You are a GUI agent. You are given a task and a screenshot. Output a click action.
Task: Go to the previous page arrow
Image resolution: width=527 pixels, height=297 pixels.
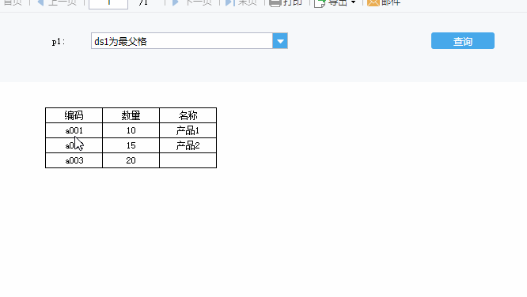tap(40, 2)
